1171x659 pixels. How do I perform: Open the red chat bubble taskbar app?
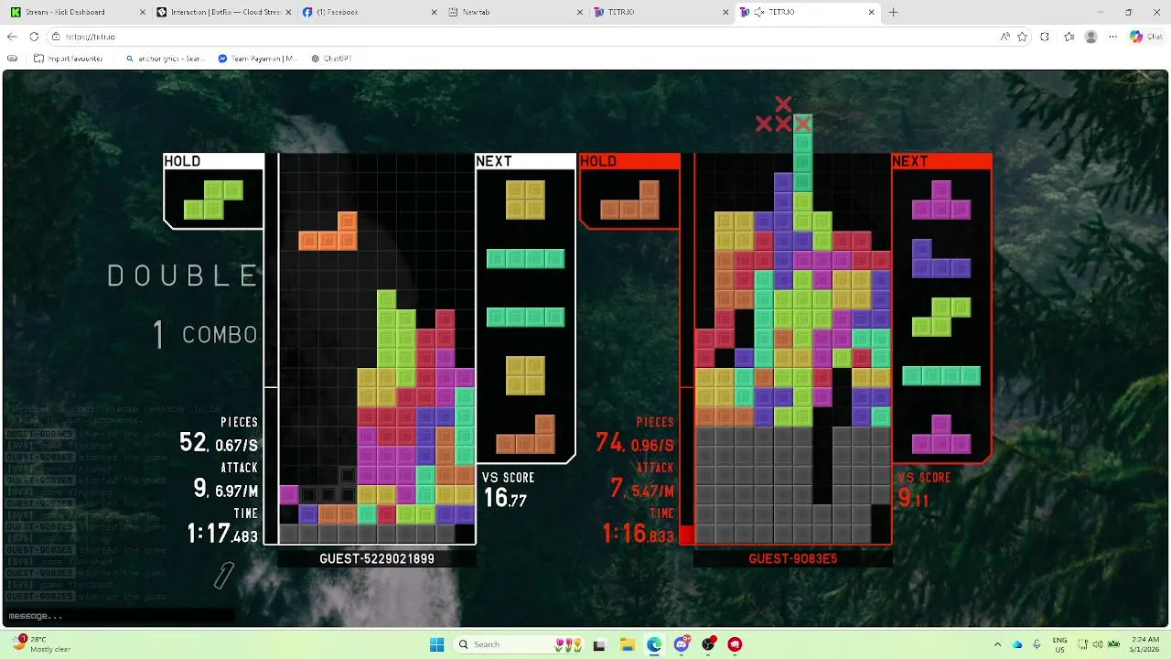(735, 644)
